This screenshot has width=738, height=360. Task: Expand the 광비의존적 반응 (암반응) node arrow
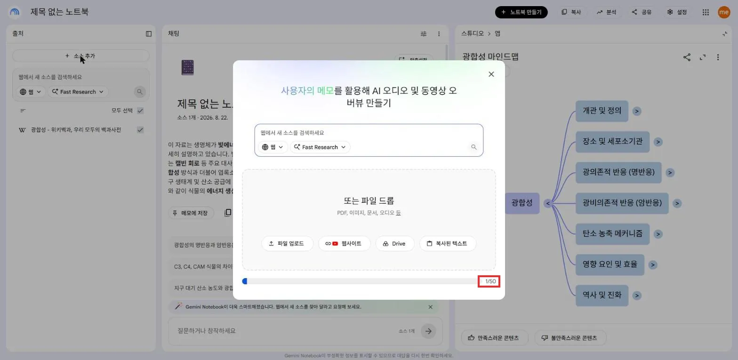[677, 203]
